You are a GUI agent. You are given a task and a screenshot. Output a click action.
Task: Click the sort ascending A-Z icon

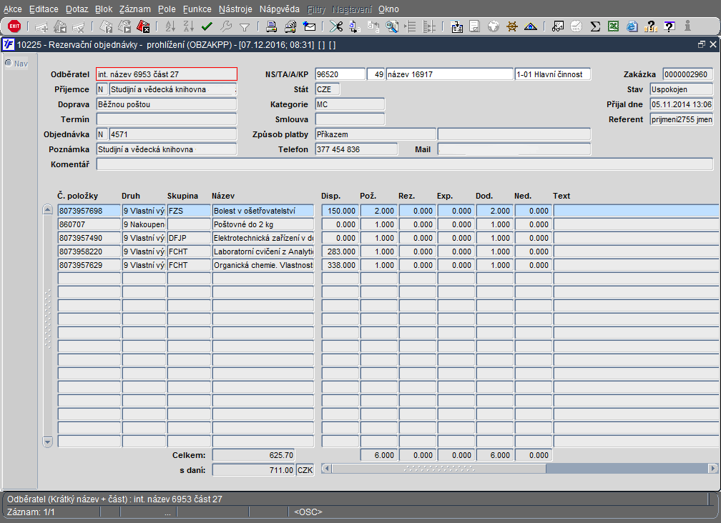(170, 26)
